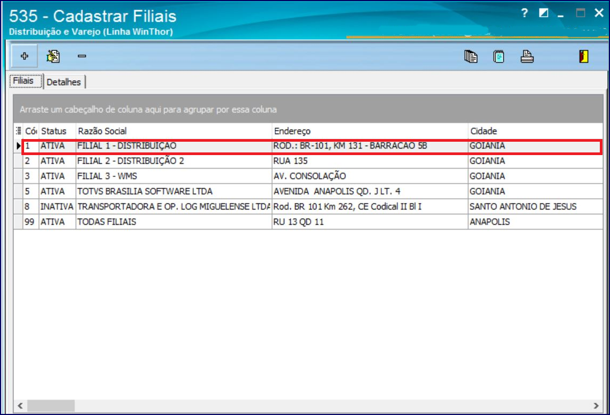Screen dimensions: 610x415
Task: Sort by the Cidade column header
Action: (x=536, y=131)
